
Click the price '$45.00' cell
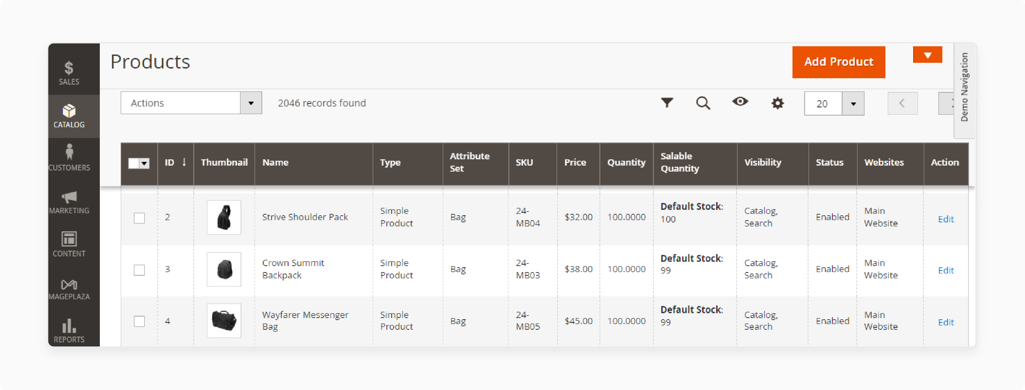pyautogui.click(x=578, y=321)
